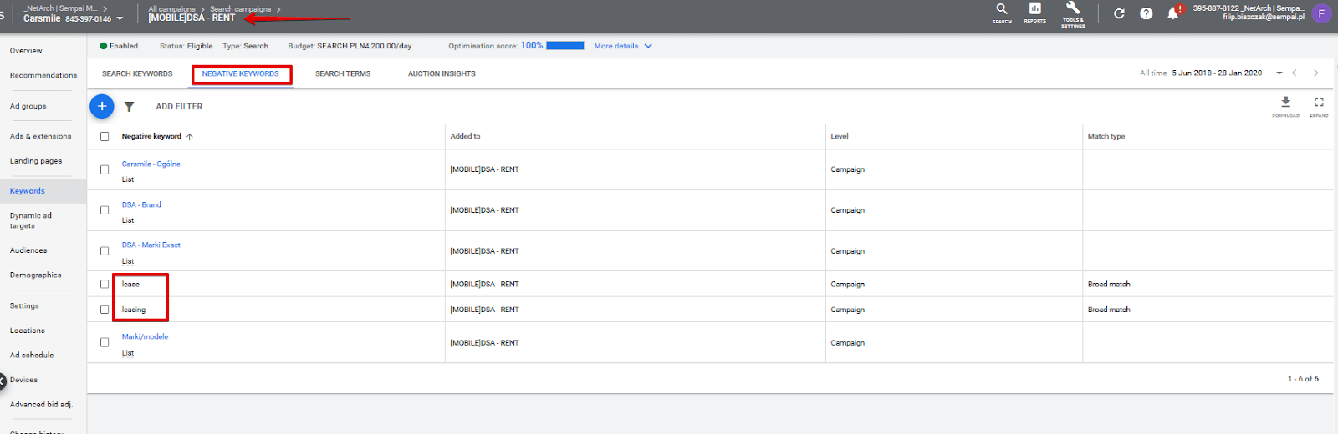This screenshot has width=1338, height=434.
Task: Open the Reports icon
Action: point(1034,13)
